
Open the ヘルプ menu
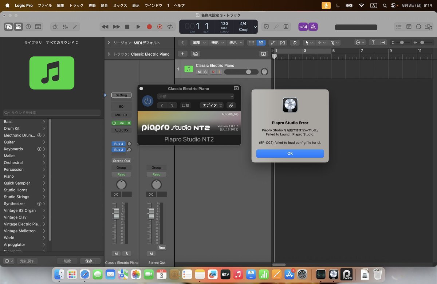pyautogui.click(x=179, y=5)
